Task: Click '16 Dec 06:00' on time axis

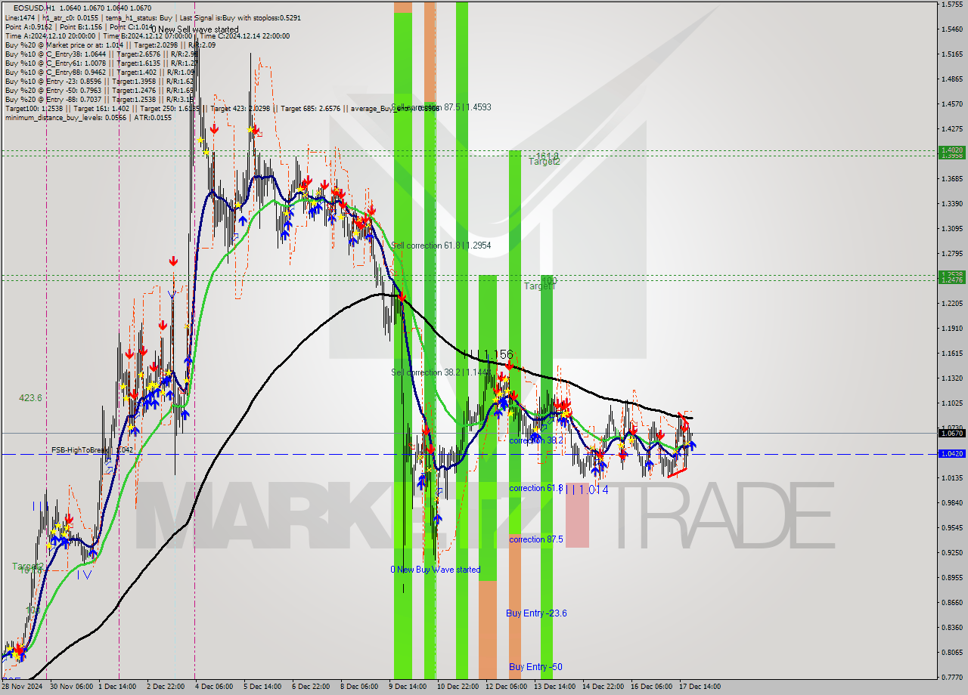Action: click(x=651, y=687)
